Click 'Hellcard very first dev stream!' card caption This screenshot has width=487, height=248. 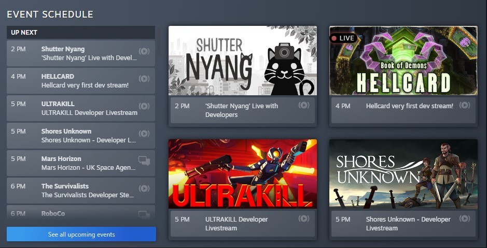pyautogui.click(x=410, y=106)
